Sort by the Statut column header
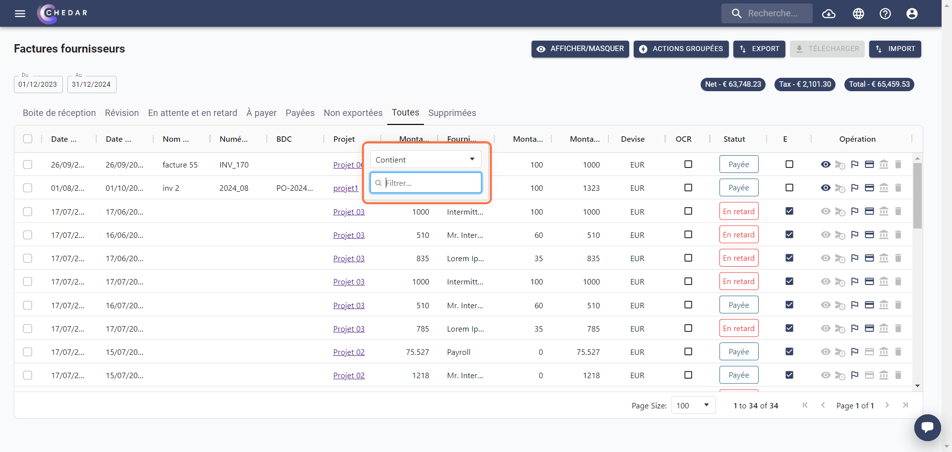 coord(734,139)
